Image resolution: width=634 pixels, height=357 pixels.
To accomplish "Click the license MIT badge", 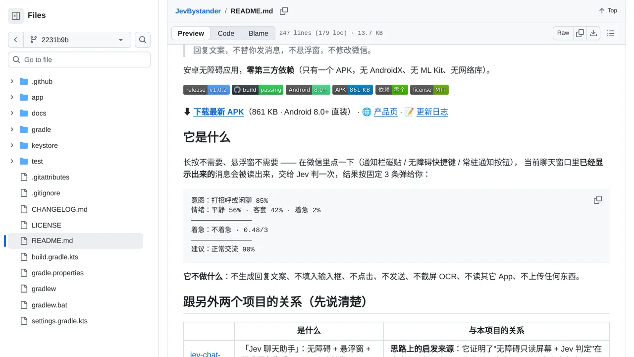I will coord(429,90).
